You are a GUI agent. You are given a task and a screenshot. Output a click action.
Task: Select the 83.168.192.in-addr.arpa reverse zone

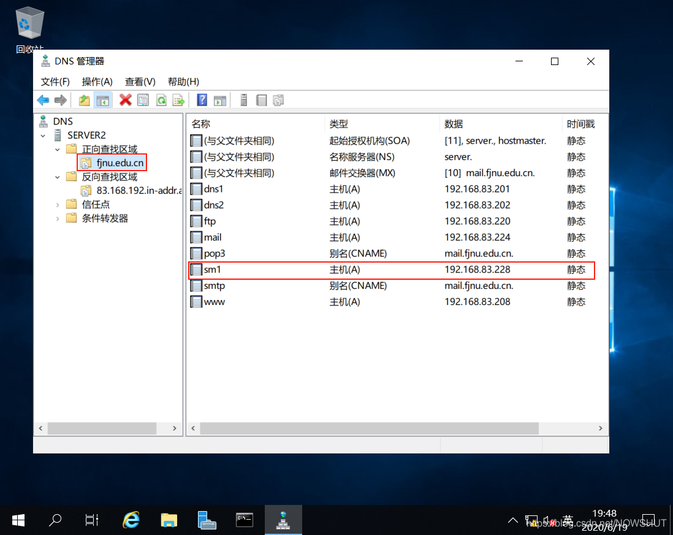(139, 190)
